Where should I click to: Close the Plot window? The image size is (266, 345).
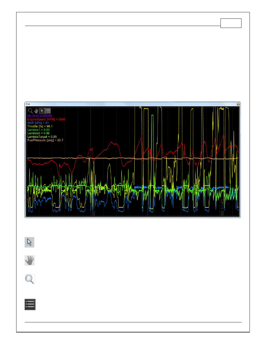(238, 104)
